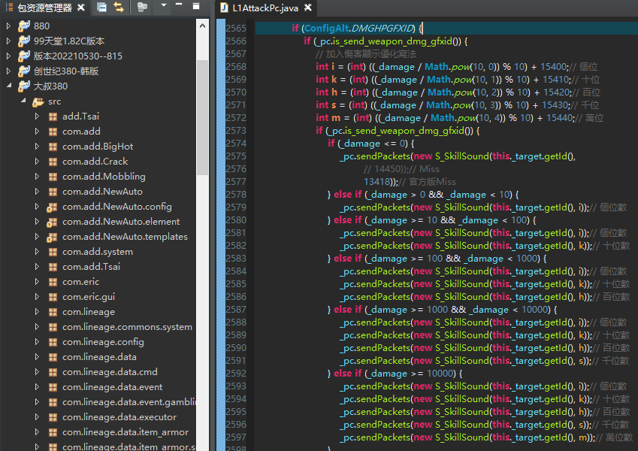Click the package explorer vertical scrollbar thumb
This screenshot has width=638, height=451.
[x=202, y=117]
